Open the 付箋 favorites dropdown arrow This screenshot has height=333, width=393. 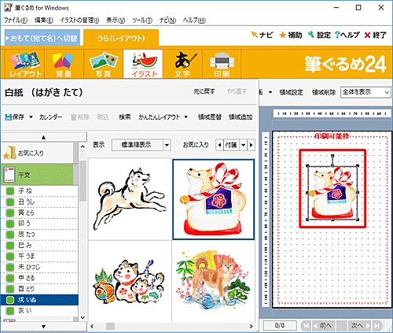click(244, 145)
